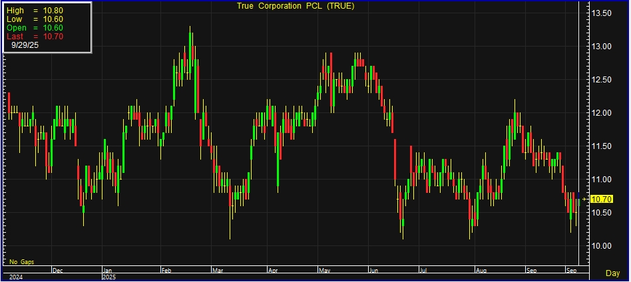Image resolution: width=631 pixels, height=282 pixels.
Task: Click the 2025 year label on time axis
Action: [109, 277]
